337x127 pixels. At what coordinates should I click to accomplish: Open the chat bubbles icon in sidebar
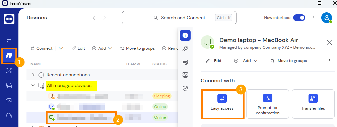[9, 116]
